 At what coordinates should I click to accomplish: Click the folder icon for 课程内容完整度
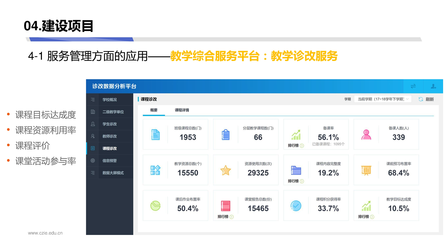(296, 170)
